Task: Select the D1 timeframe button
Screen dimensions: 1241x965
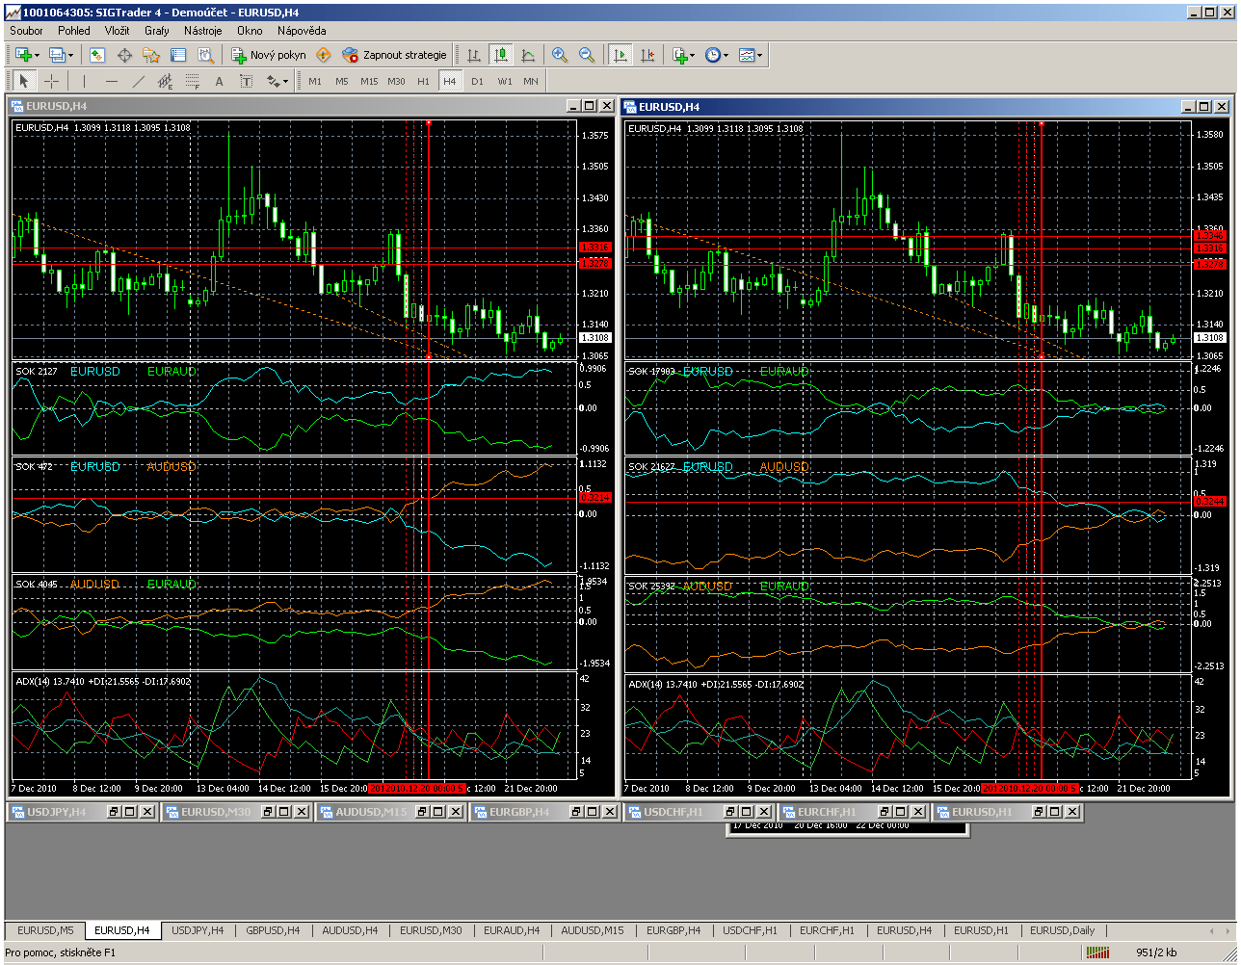Action: click(x=477, y=82)
